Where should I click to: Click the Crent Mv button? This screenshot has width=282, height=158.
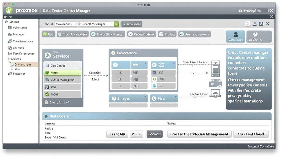[x=117, y=134]
